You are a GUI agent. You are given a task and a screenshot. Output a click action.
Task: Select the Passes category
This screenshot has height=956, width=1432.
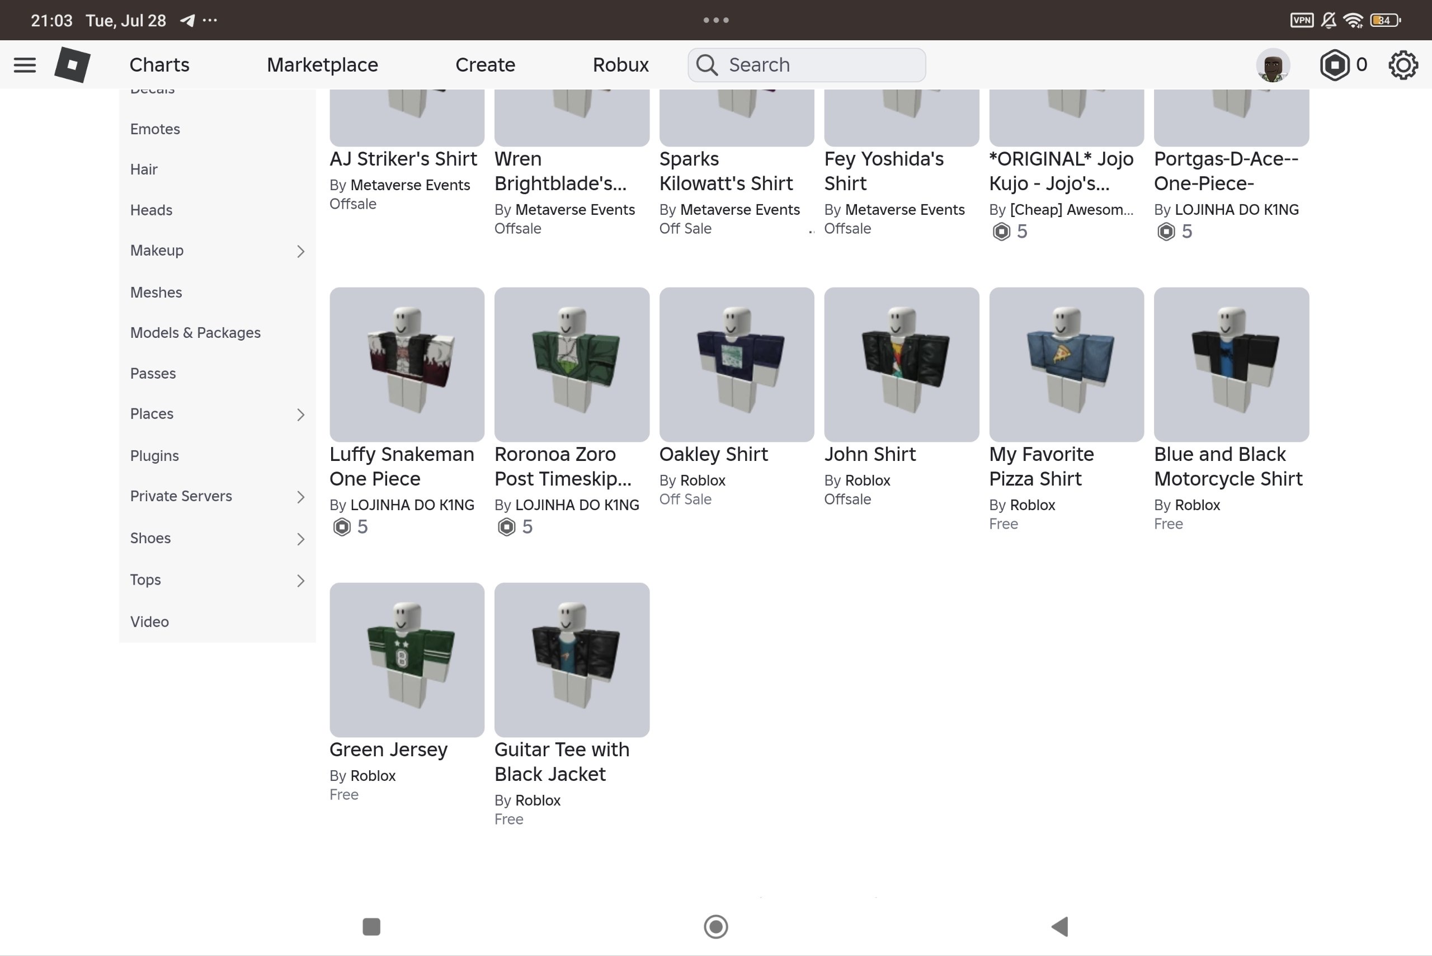[153, 374]
